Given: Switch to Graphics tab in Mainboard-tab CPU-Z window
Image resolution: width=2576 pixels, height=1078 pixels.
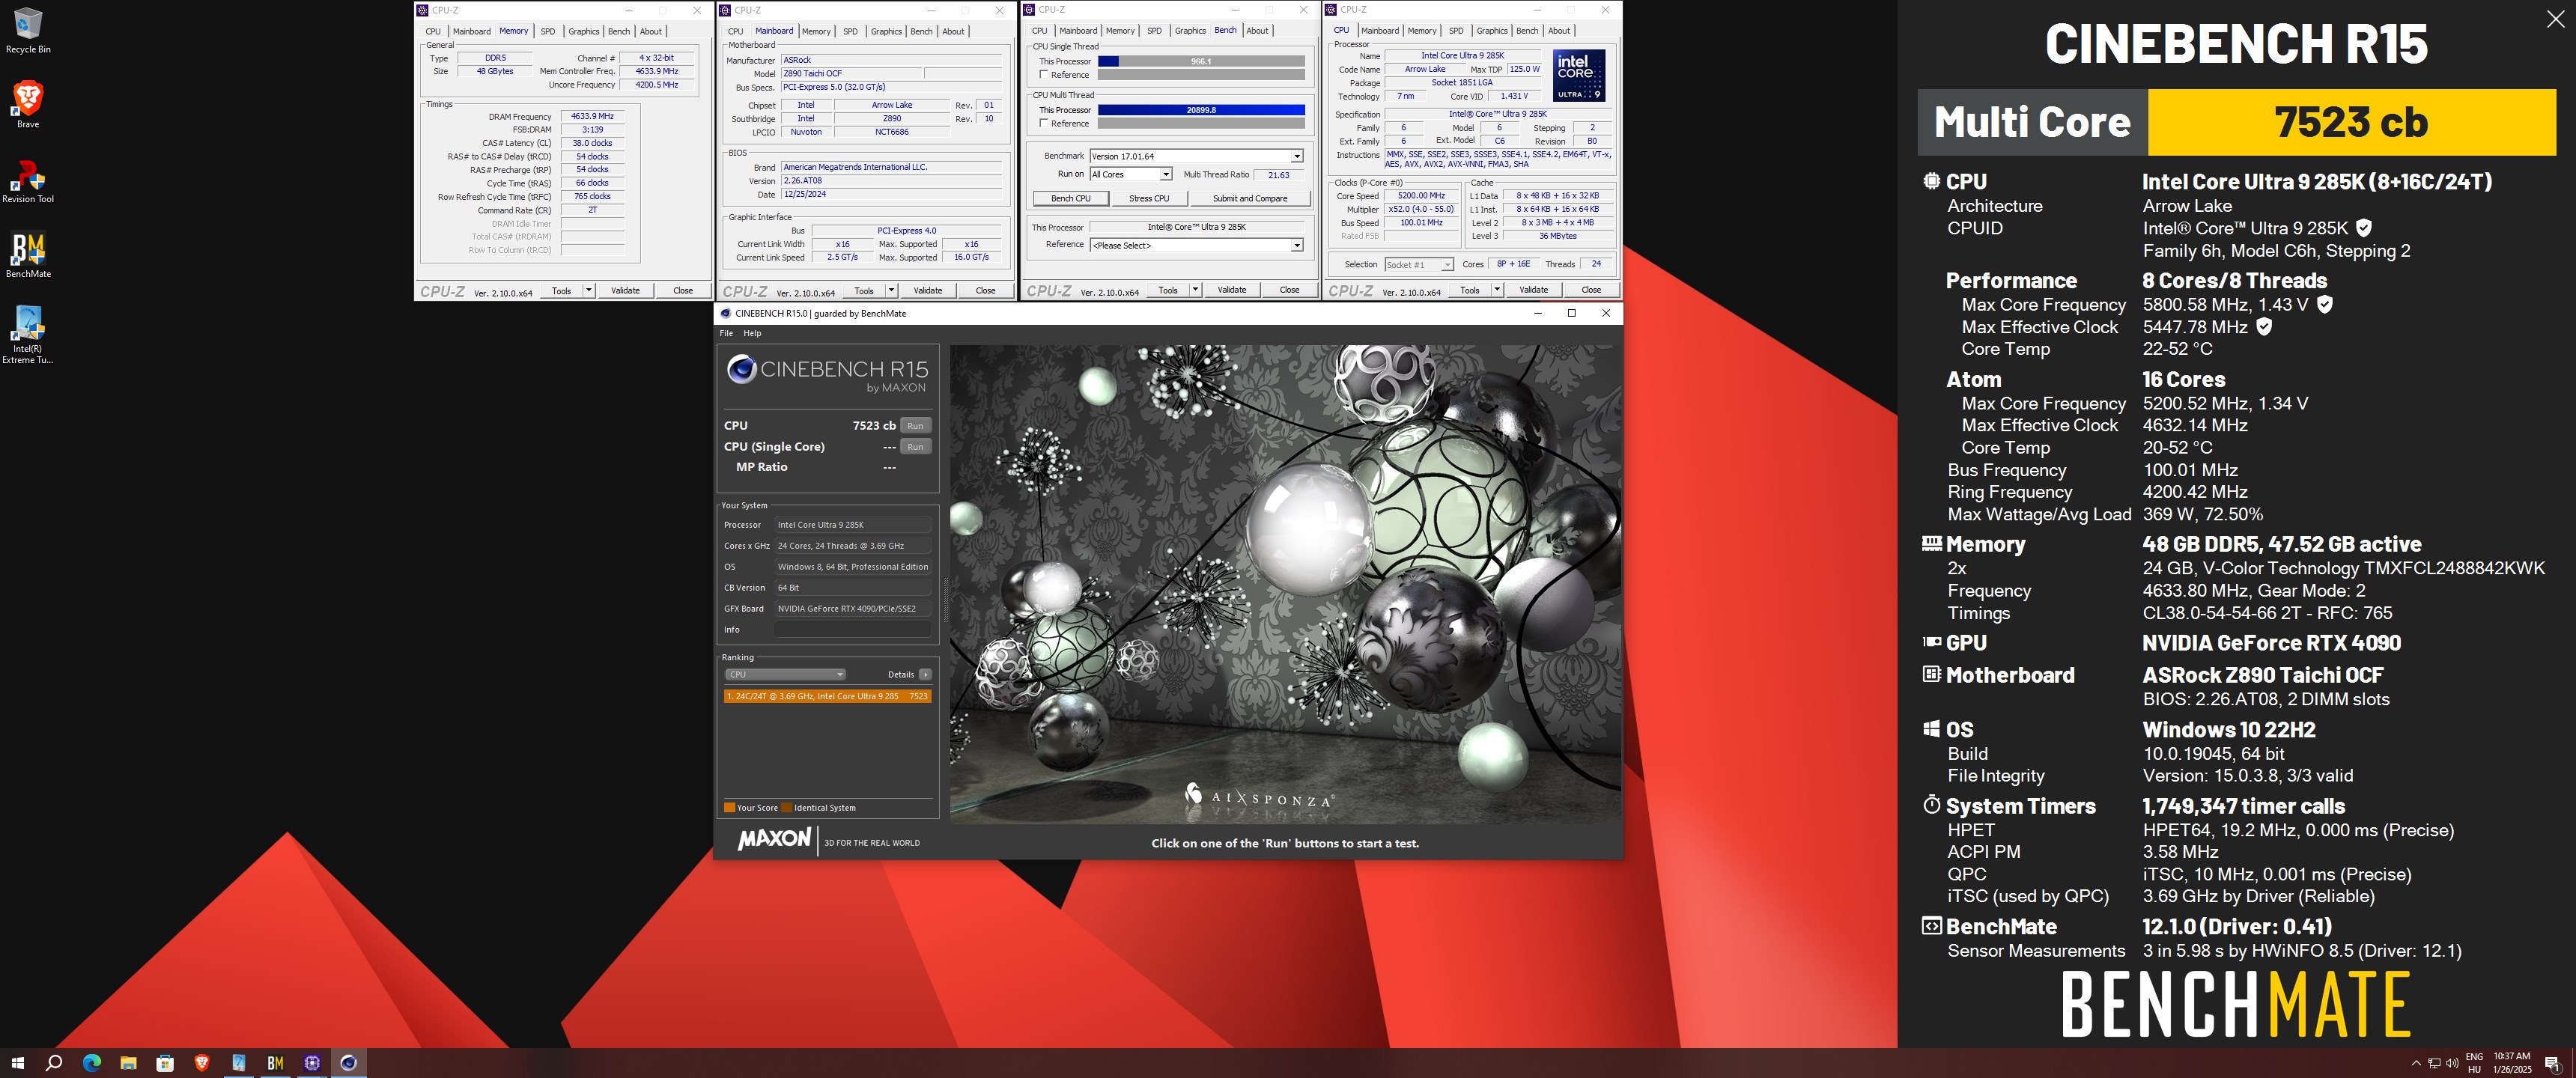Looking at the screenshot, I should click(x=886, y=32).
